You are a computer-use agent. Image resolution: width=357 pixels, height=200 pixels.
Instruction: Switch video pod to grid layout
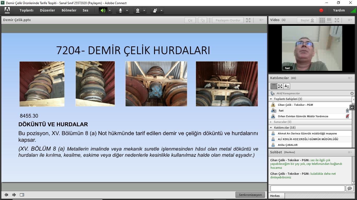322,20
